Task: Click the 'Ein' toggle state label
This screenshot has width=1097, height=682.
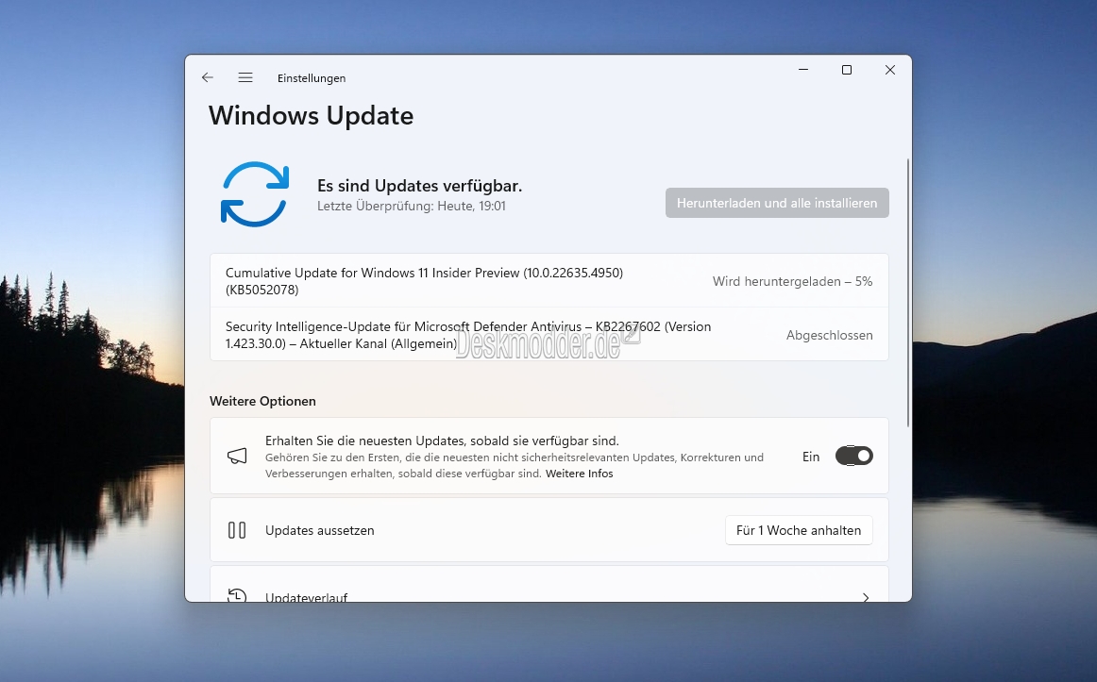Action: pyautogui.click(x=811, y=457)
